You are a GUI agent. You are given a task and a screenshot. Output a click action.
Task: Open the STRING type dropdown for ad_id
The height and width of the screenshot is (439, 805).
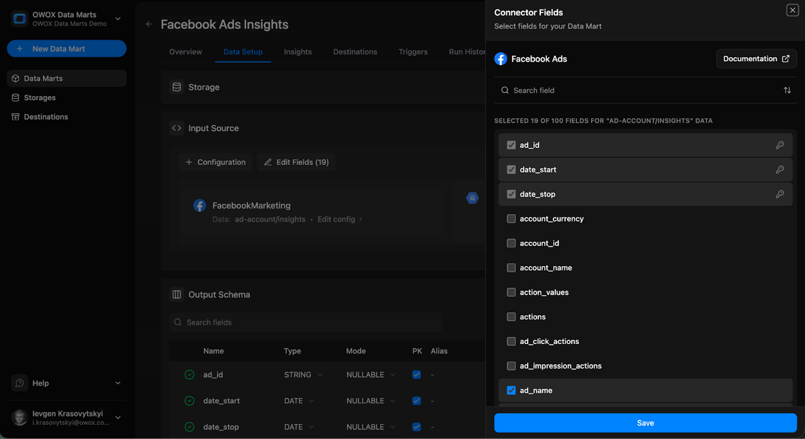[x=303, y=375]
